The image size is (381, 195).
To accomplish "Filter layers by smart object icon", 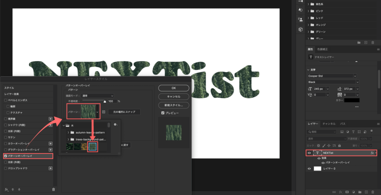I will (x=365, y=132).
